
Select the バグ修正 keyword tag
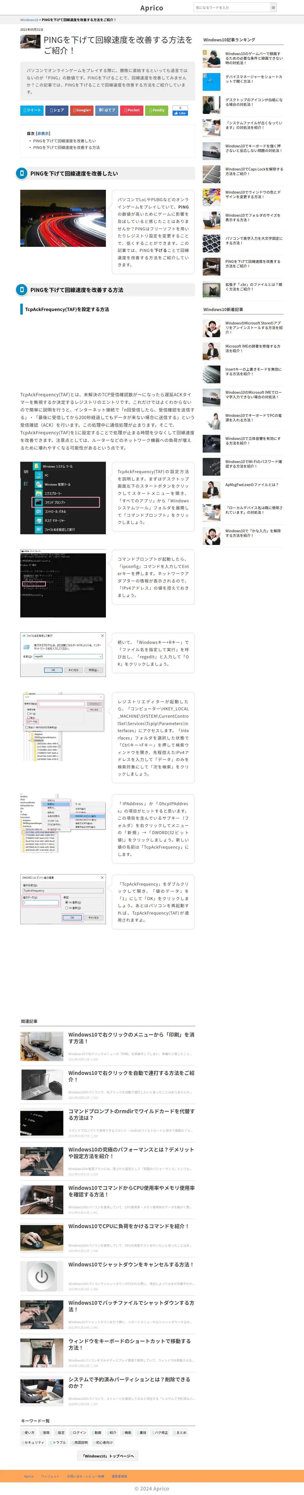point(160,1432)
